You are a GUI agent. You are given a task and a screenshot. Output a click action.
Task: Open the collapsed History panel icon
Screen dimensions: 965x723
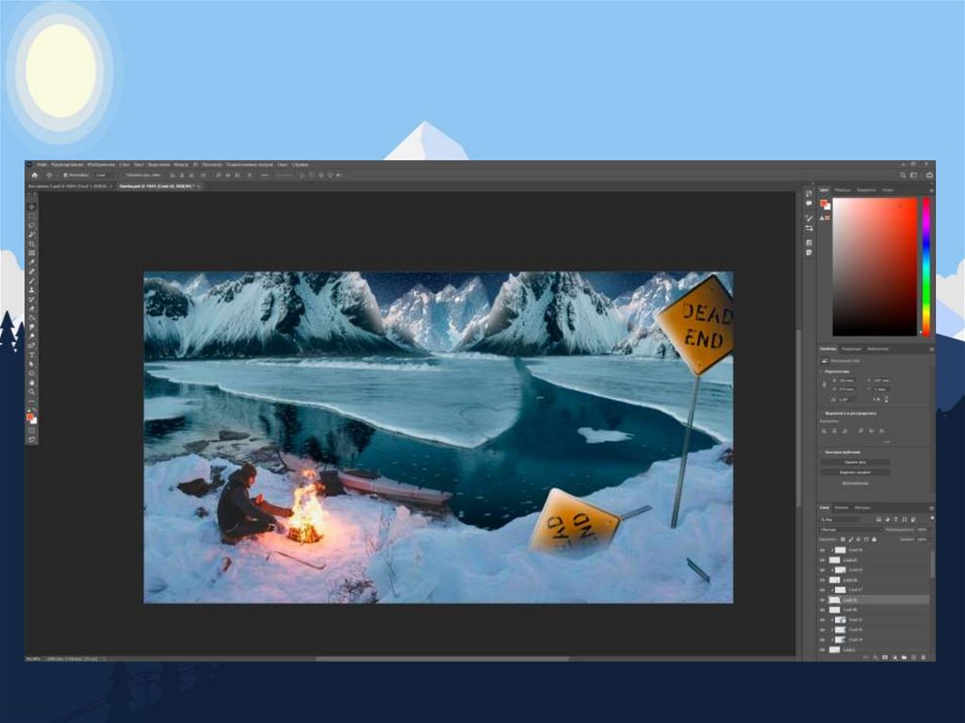click(x=809, y=194)
